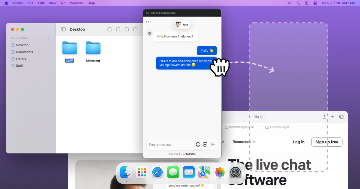Select the Marketing folder
The image size is (360, 189).
(93, 51)
